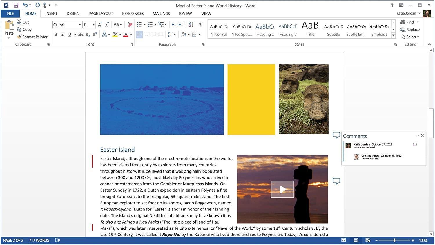The image size is (435, 245).
Task: Expand the Styles gallery more arrow
Action: click(393, 36)
